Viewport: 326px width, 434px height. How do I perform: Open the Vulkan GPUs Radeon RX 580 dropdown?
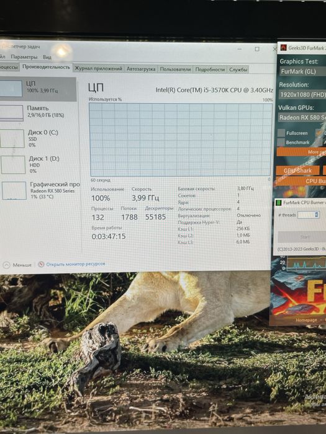pos(302,117)
